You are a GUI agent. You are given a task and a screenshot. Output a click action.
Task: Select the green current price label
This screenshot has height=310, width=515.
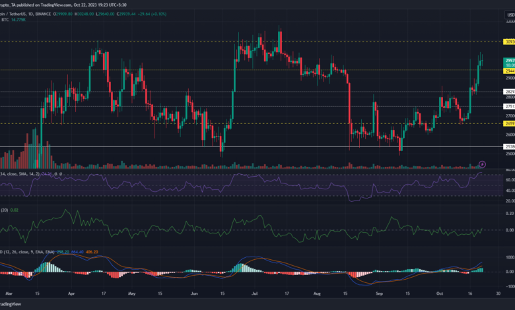pos(508,61)
